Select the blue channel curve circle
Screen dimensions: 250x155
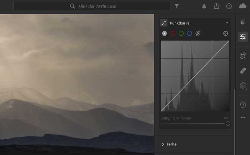[189, 34]
